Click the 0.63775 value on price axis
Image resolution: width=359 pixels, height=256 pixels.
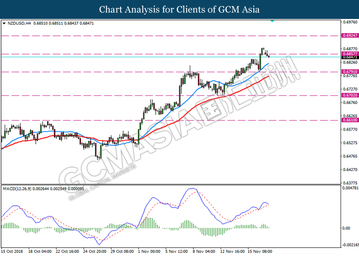click(x=350, y=183)
